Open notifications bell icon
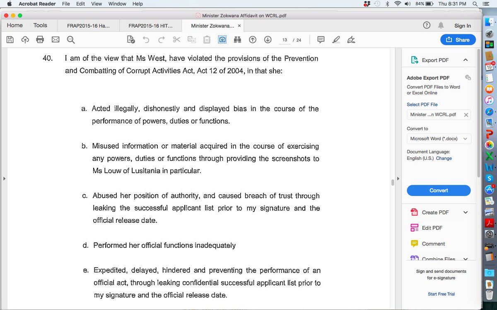The height and width of the screenshot is (310, 497). 442,25
